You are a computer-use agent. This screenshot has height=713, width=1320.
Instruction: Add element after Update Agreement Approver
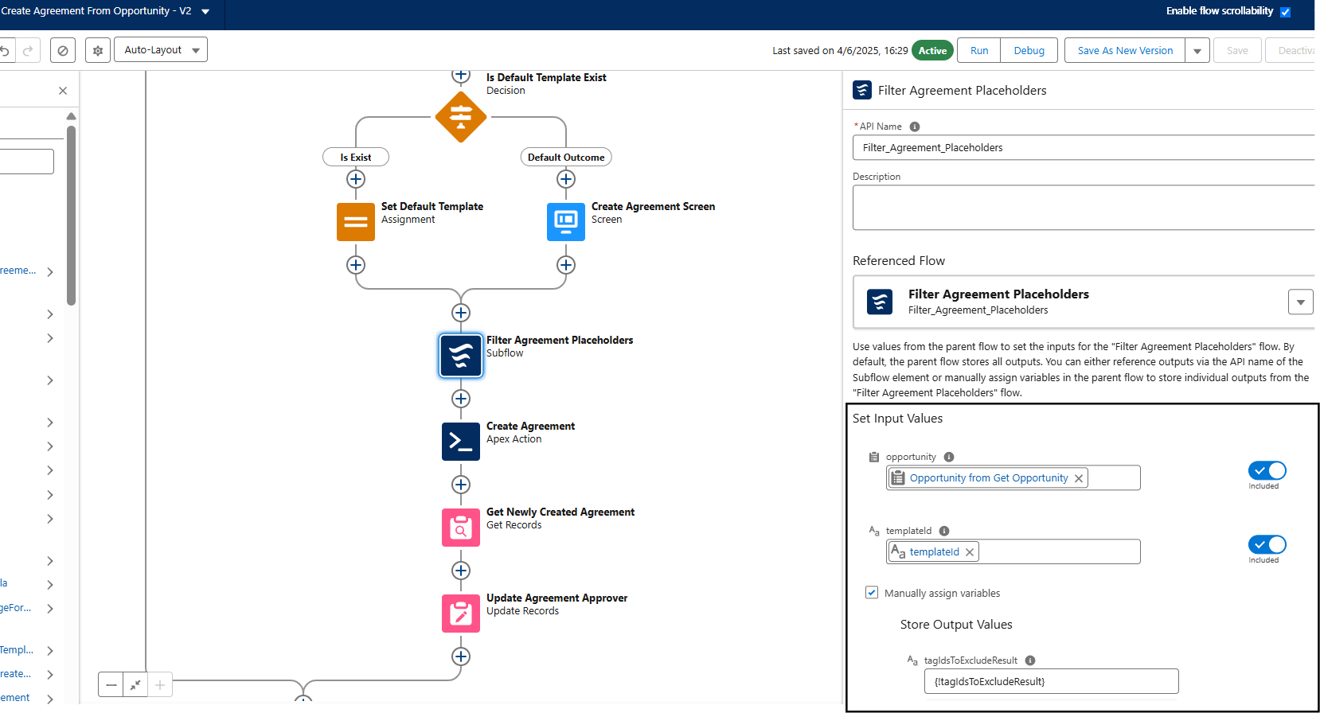(461, 657)
